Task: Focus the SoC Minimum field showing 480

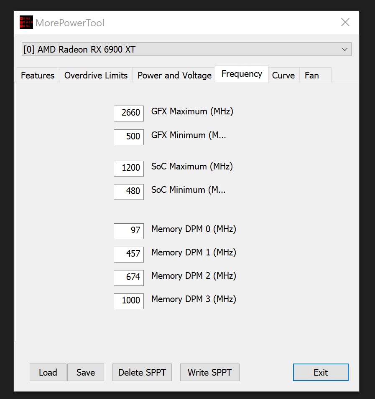Action: (x=129, y=192)
